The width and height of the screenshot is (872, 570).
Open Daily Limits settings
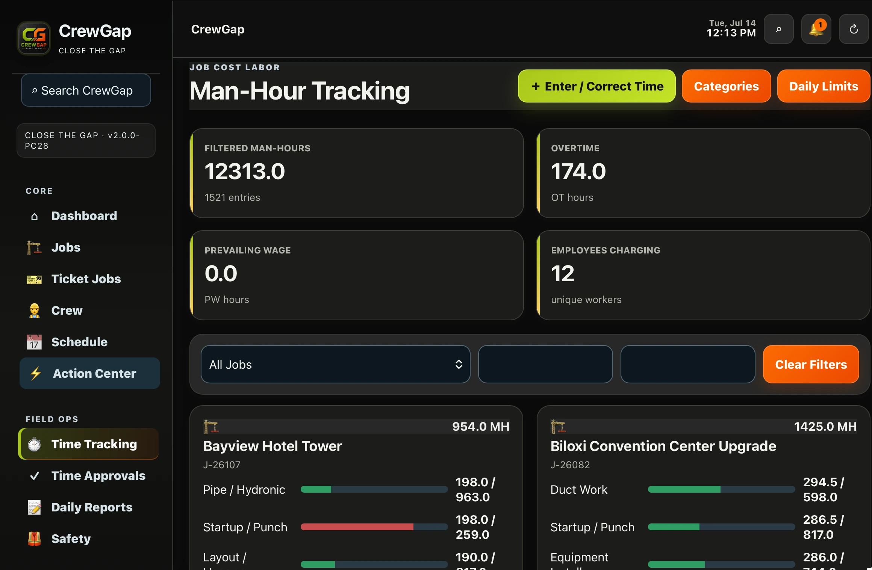click(x=824, y=86)
